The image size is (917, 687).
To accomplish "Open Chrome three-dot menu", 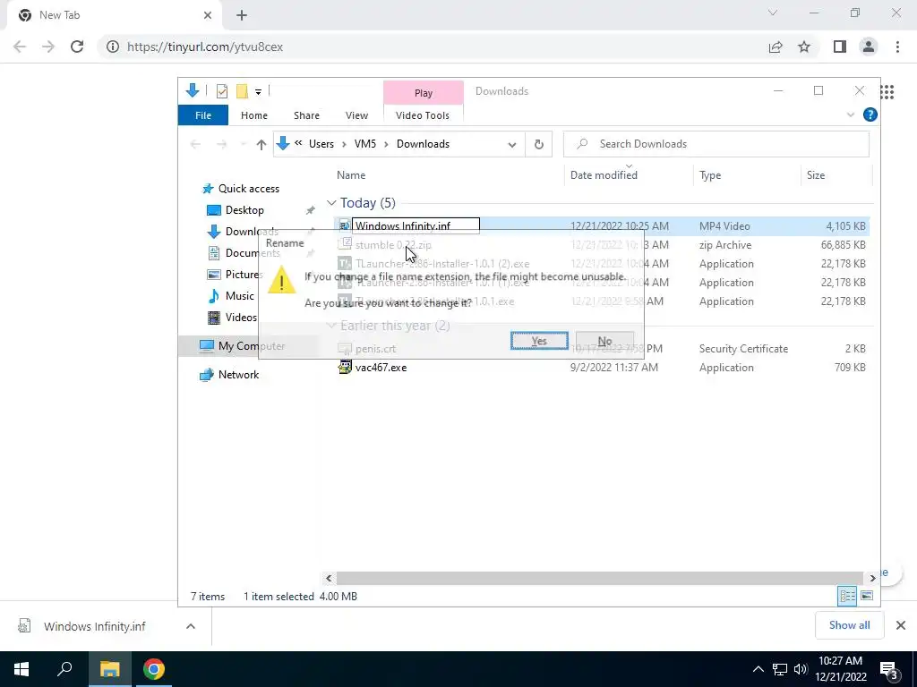I will pyautogui.click(x=897, y=47).
